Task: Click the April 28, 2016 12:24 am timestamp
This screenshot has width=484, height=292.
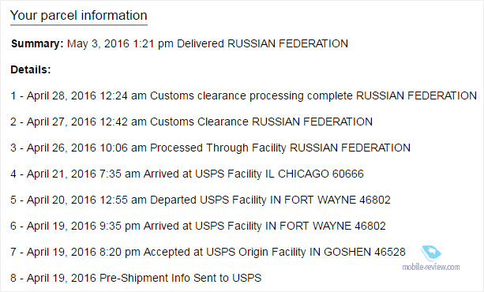Action: (x=86, y=95)
